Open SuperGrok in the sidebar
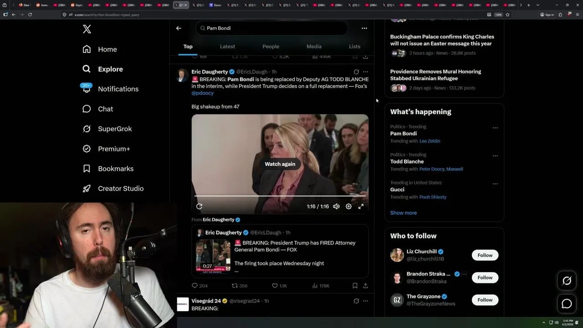 tap(107, 129)
